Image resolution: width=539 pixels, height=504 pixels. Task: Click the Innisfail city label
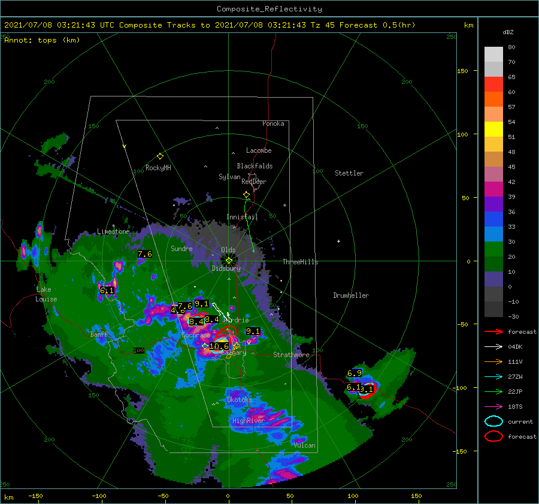[x=242, y=217]
